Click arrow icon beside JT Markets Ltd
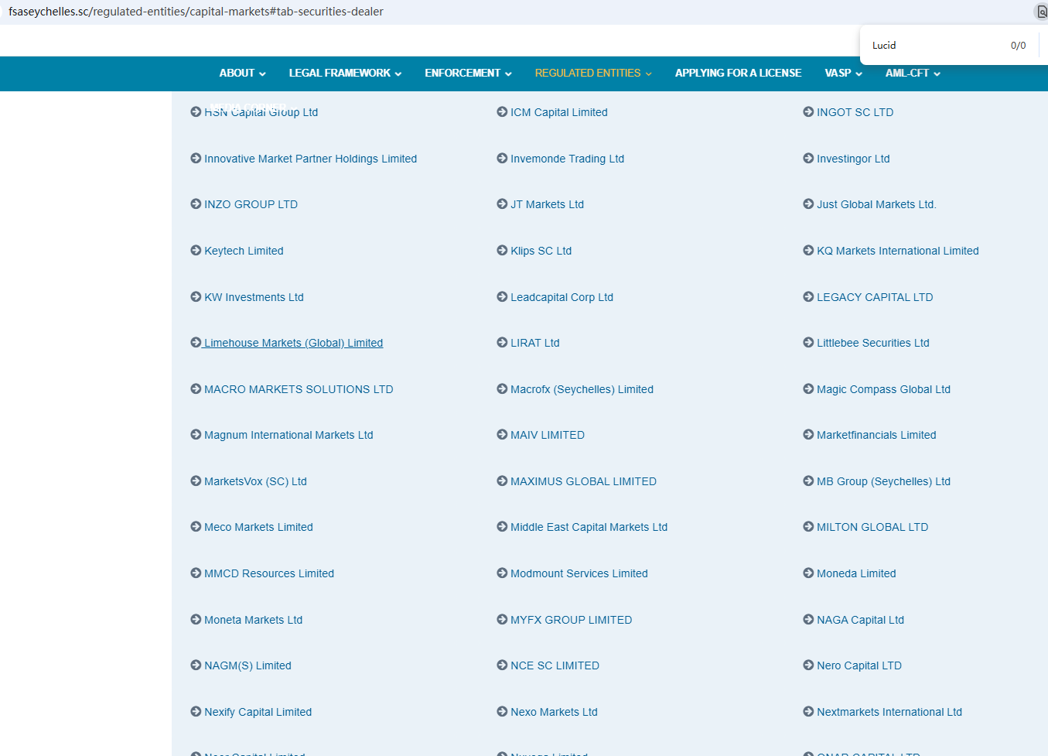1048x756 pixels. (x=502, y=204)
